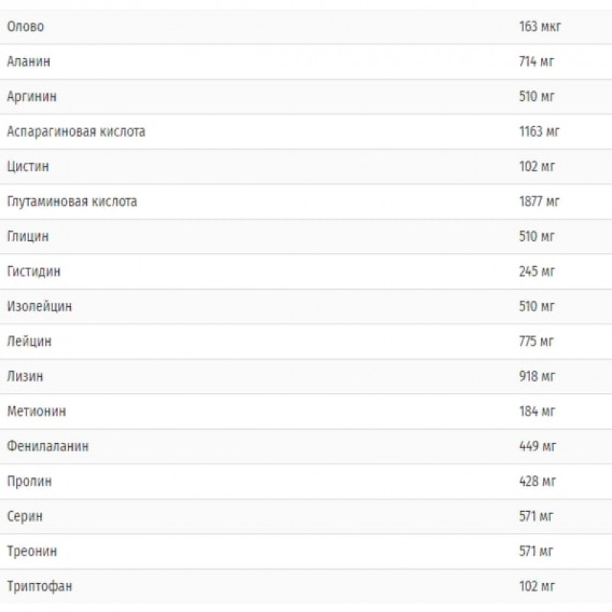
Task: Click the Изолейцин row label
Action: pos(39,307)
